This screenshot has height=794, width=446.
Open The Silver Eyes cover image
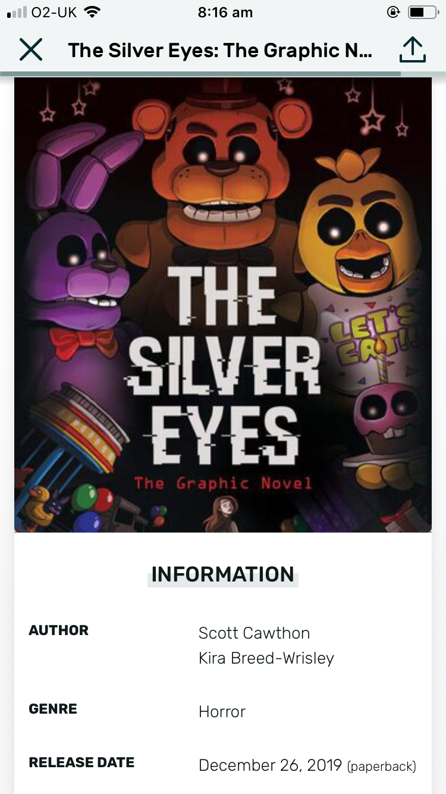pyautogui.click(x=223, y=305)
